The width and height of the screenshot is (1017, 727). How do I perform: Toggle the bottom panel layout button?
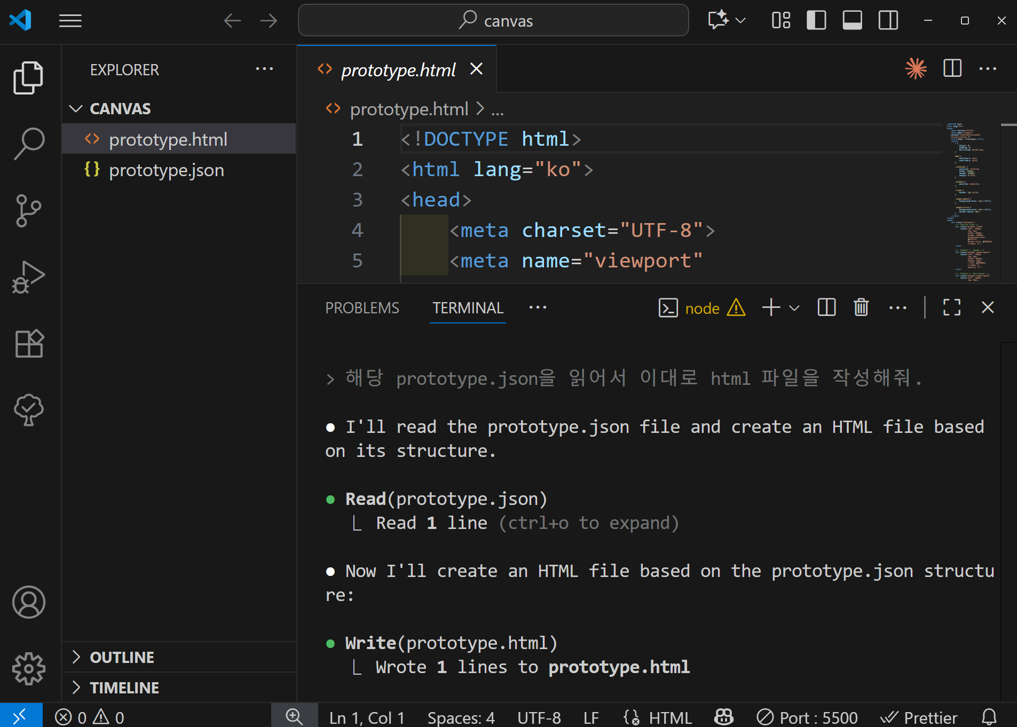click(852, 21)
